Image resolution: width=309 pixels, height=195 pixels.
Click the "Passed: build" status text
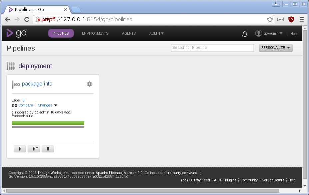click(x=22, y=116)
